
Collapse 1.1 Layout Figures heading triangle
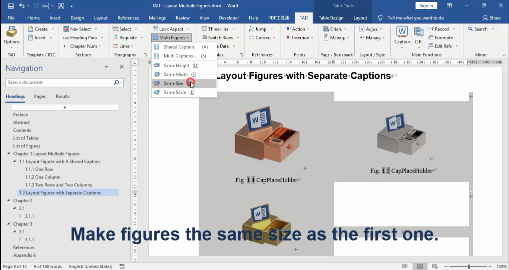pos(15,162)
